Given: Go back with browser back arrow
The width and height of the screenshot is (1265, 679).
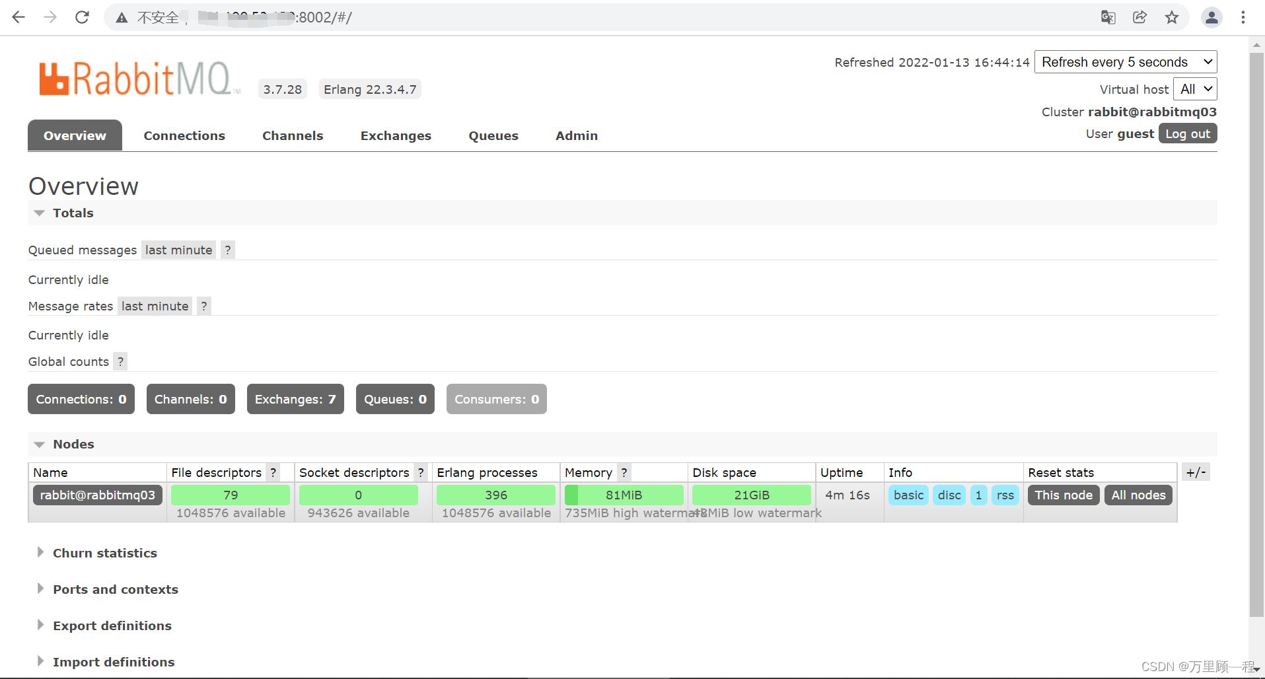Looking at the screenshot, I should coord(18,17).
